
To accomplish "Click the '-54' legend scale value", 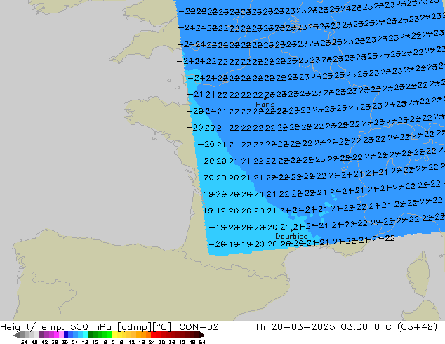I will pyautogui.click(x=22, y=343).
